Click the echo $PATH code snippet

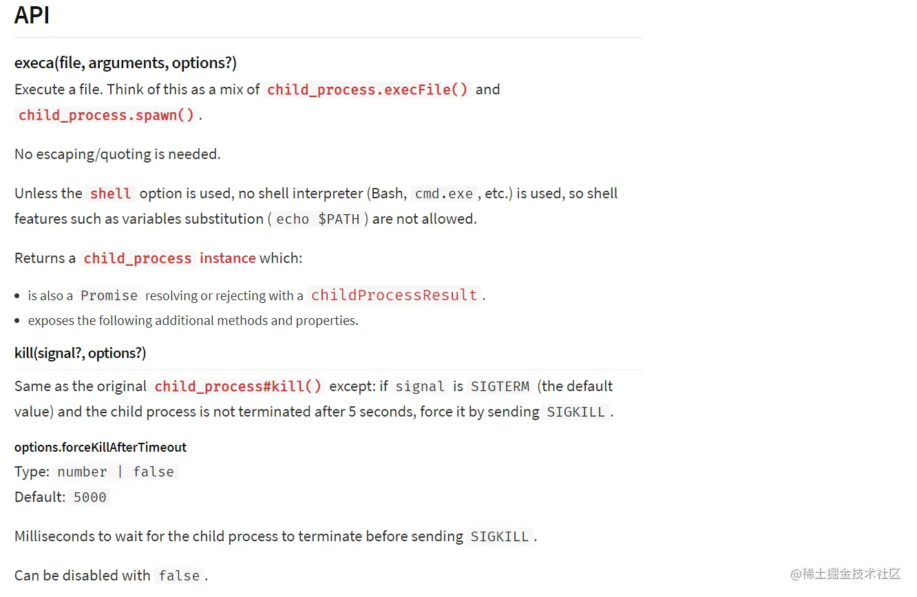[x=317, y=219]
